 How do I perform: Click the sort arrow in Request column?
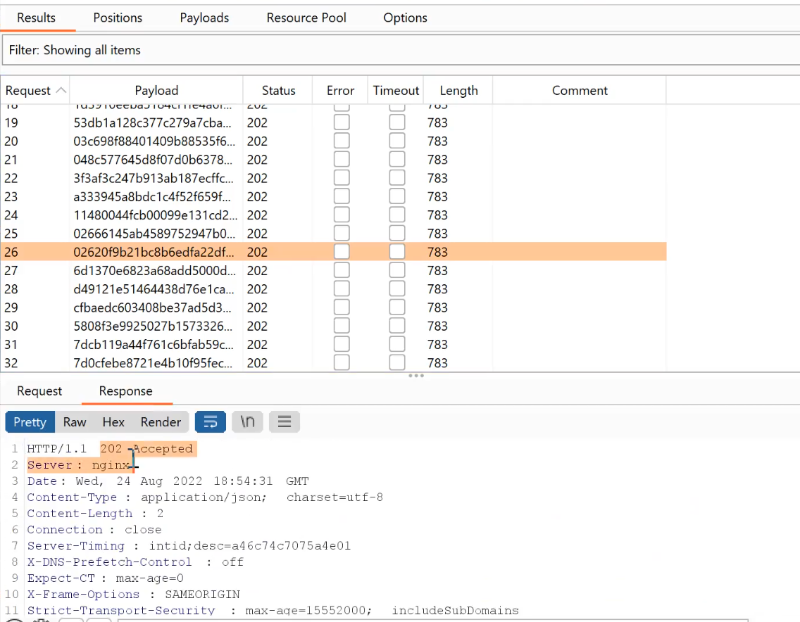tap(61, 90)
